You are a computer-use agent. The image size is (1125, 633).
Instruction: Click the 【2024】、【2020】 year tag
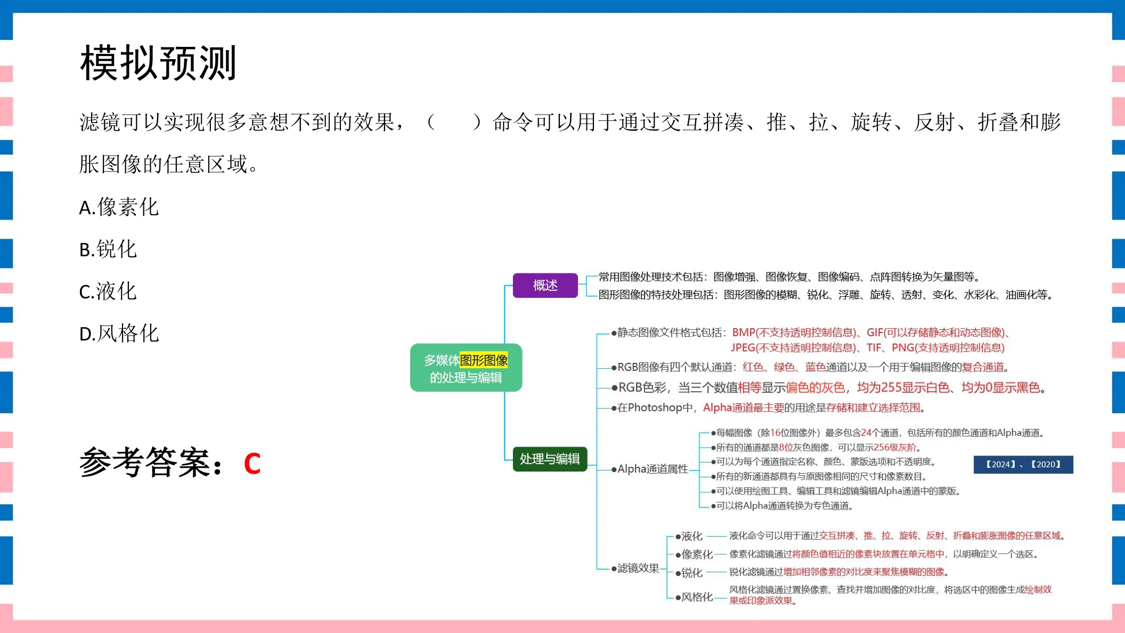pyautogui.click(x=1023, y=464)
